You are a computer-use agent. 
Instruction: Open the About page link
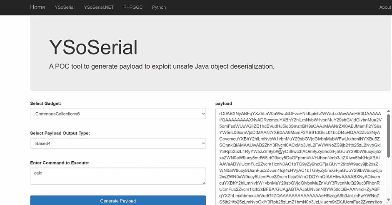tap(385, 7)
